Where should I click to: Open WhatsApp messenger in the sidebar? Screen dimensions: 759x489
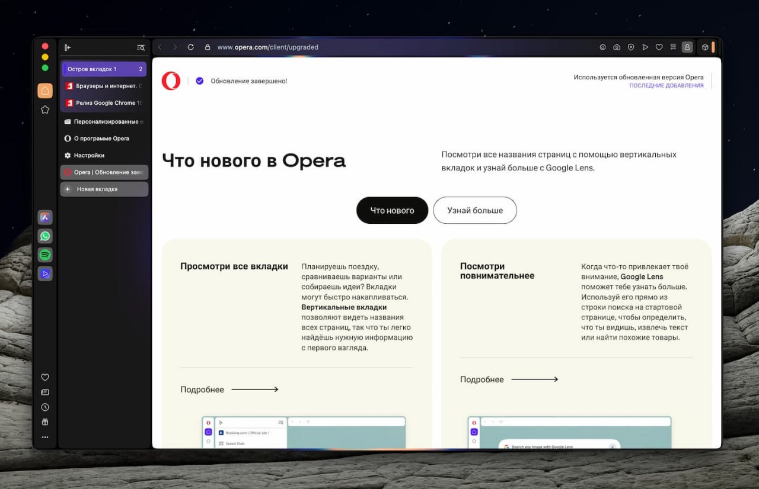point(45,236)
